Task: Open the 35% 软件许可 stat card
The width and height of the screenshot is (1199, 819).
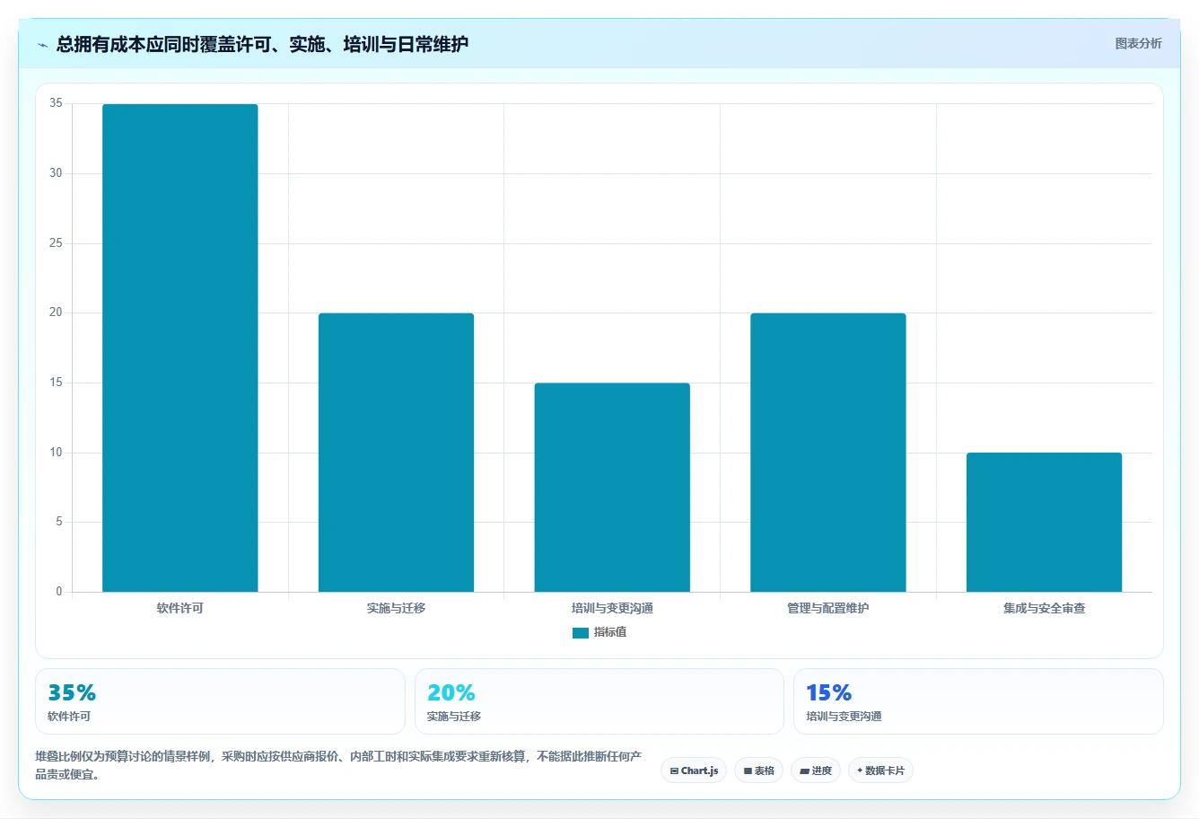Action: pyautogui.click(x=220, y=701)
